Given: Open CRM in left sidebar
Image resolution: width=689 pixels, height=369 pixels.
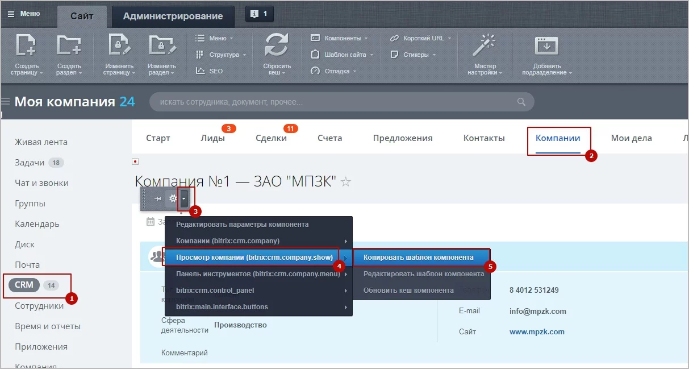Looking at the screenshot, I should point(24,285).
